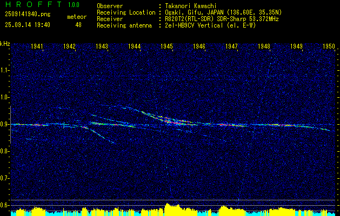Click the 1950 time marker
The image size is (340, 216).
tap(329, 46)
